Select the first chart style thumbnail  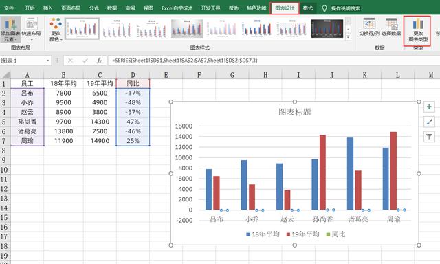[x=82, y=28]
